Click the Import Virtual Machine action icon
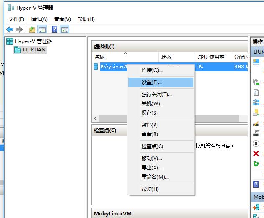264x218 pixels. tap(256, 82)
